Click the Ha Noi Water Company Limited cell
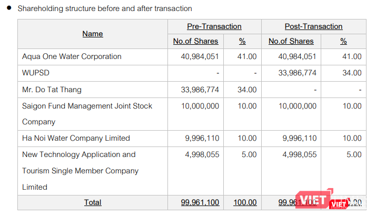 pos(76,138)
